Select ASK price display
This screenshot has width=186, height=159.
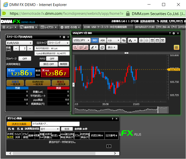pos(103,40)
